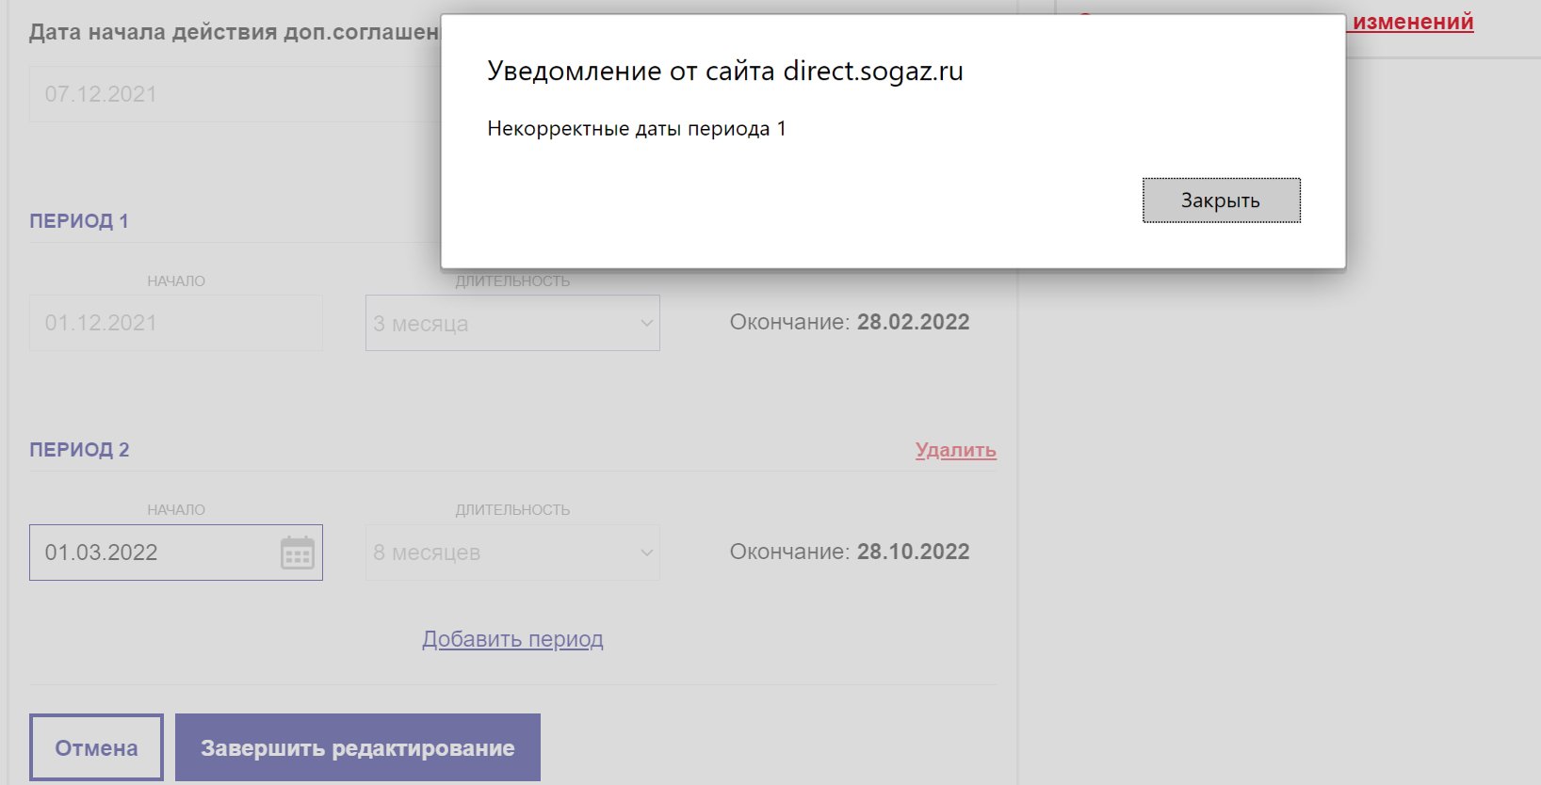Click the Добавить период link
Screen dimensions: 1541x785
(512, 639)
